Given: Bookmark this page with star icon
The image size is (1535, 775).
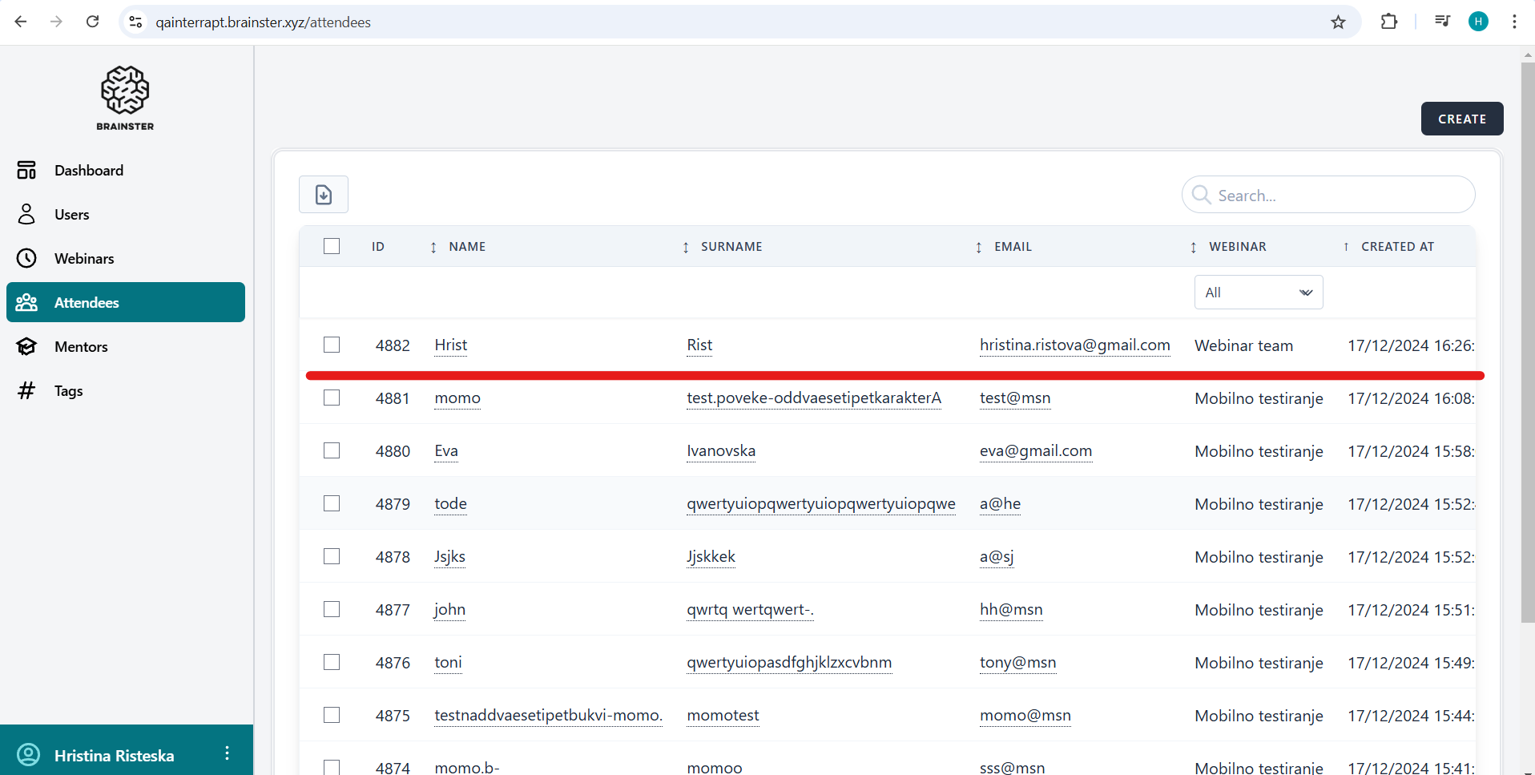Looking at the screenshot, I should tap(1338, 22).
